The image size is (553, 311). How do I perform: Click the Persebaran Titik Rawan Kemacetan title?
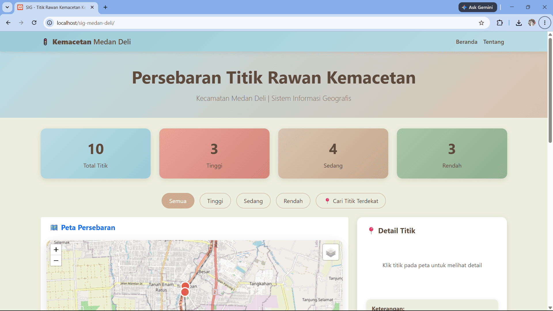(x=274, y=78)
